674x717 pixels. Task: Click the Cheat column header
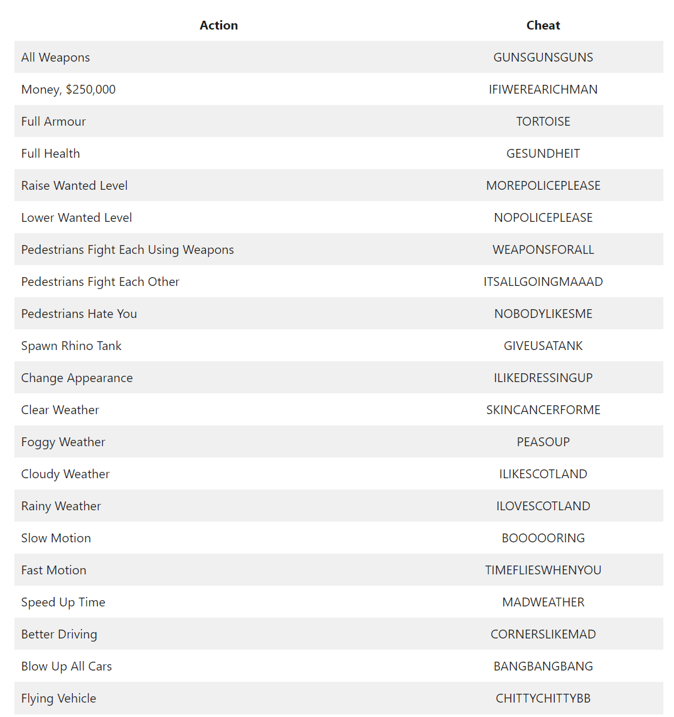(543, 26)
